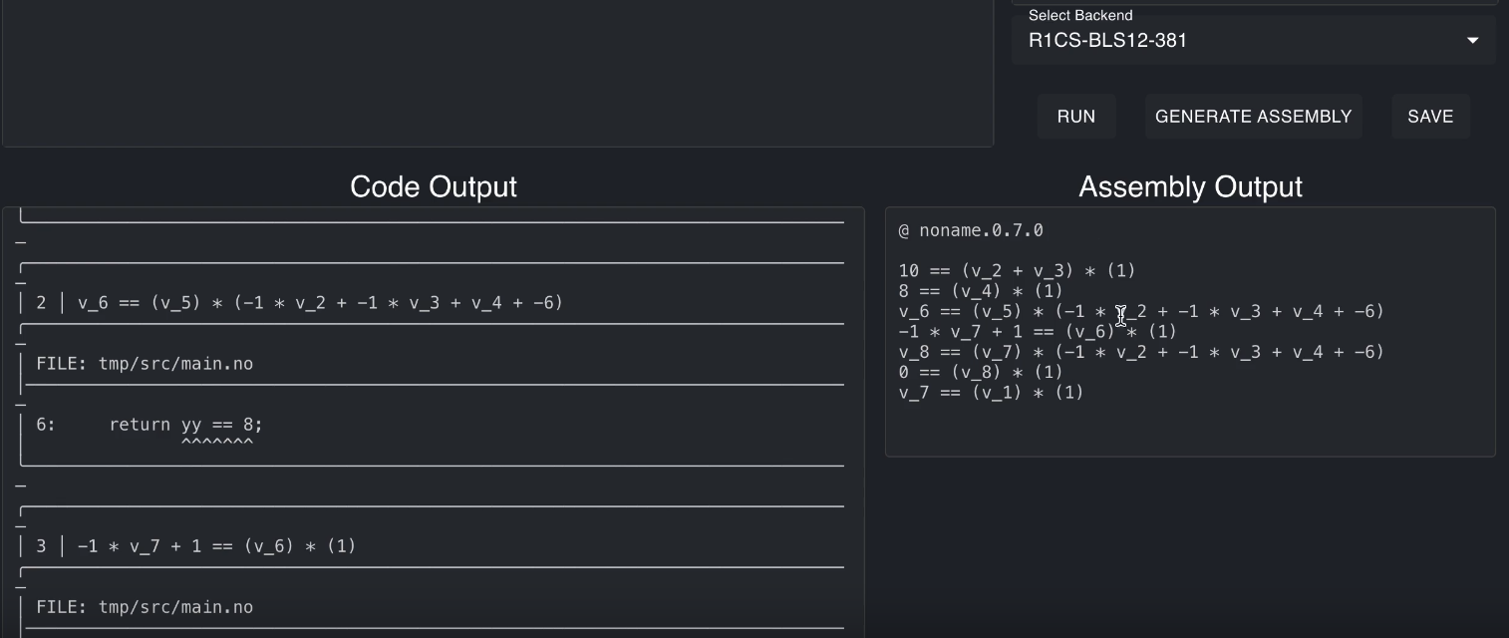
Task: Click assembly line '10 == (v_2 + v_3) * (1)'
Action: (x=1017, y=271)
